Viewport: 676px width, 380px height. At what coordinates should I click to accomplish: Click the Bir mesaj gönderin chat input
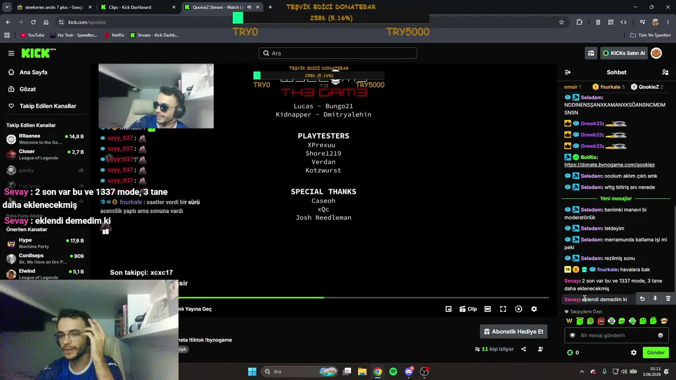click(616, 335)
